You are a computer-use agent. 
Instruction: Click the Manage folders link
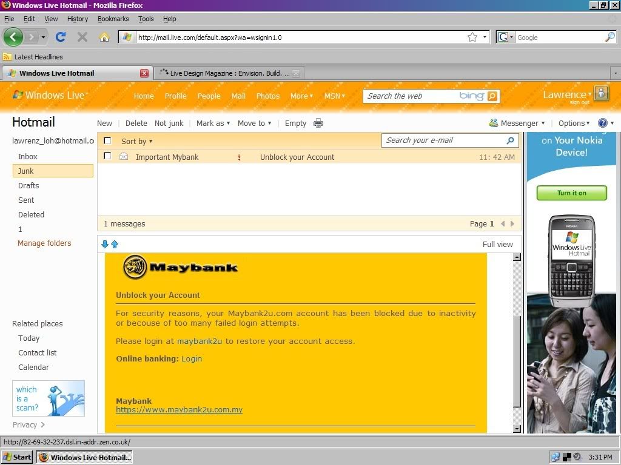pyautogui.click(x=44, y=243)
